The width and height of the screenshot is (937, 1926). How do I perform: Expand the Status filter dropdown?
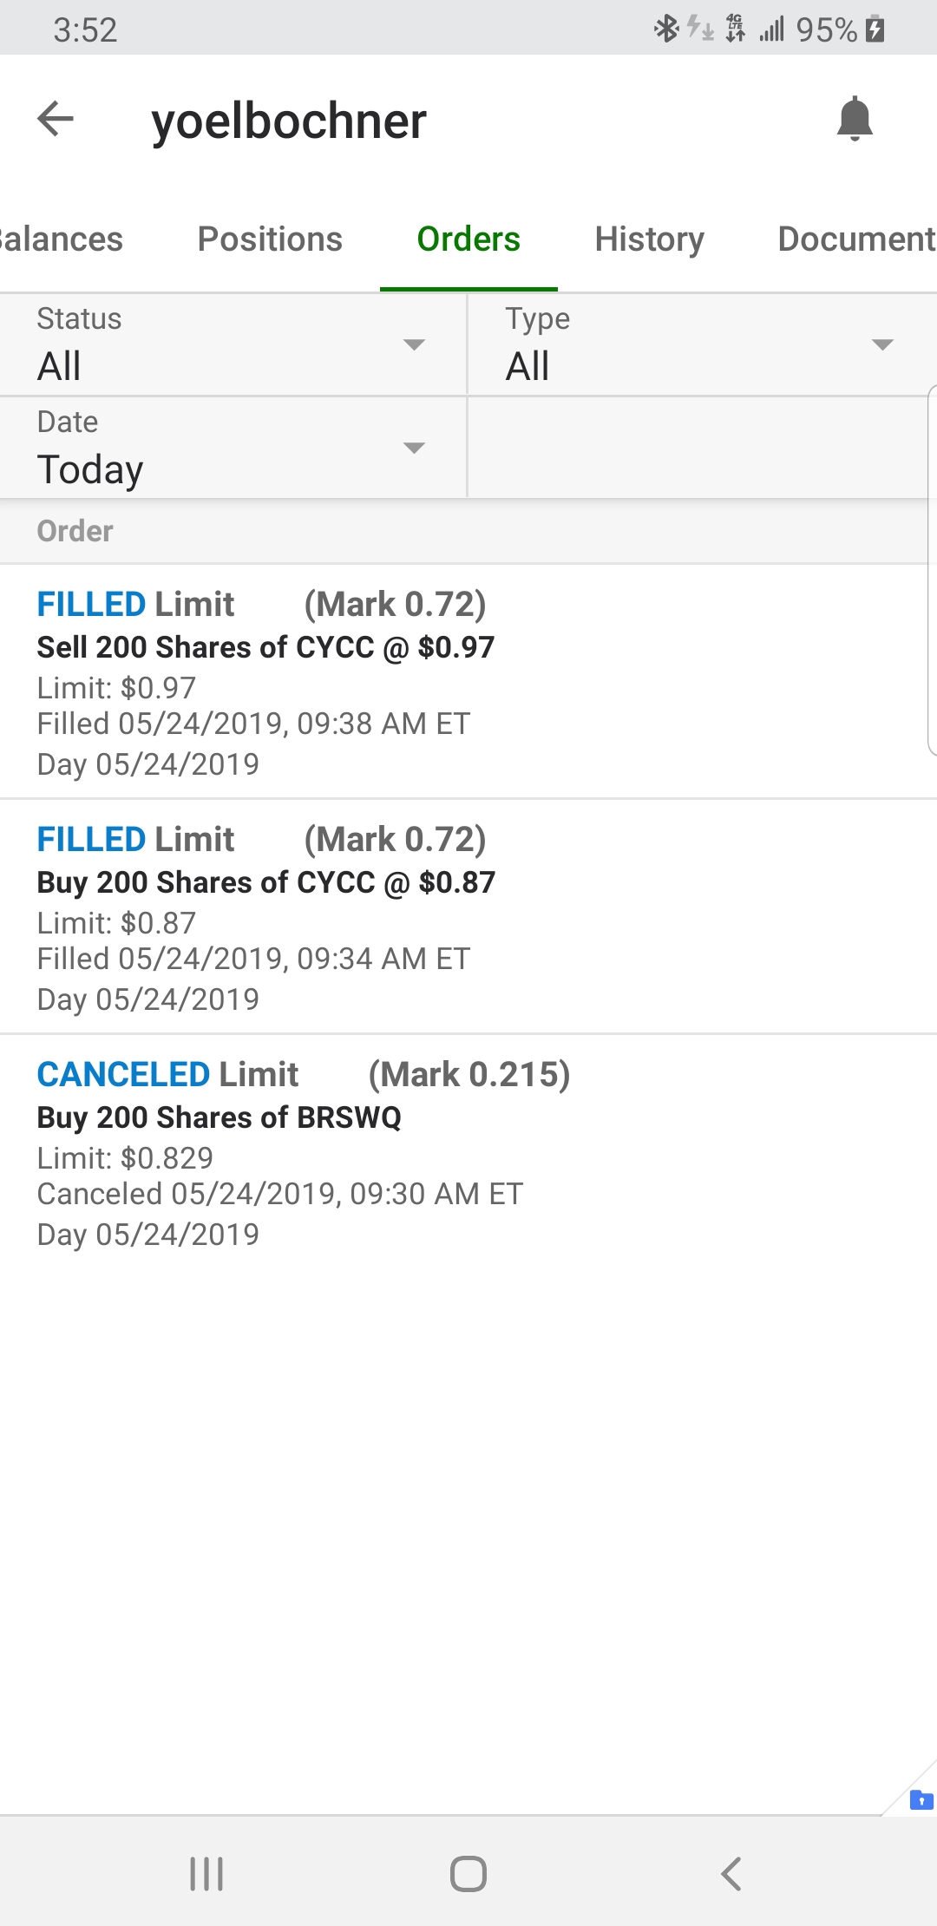[x=233, y=345]
